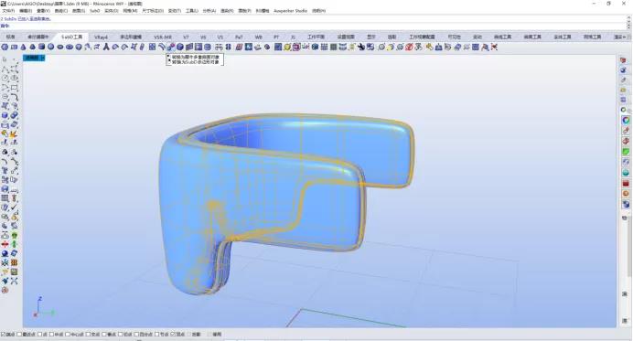Select the flat SubD ellipsoid icon

pyautogui.click(x=60, y=47)
